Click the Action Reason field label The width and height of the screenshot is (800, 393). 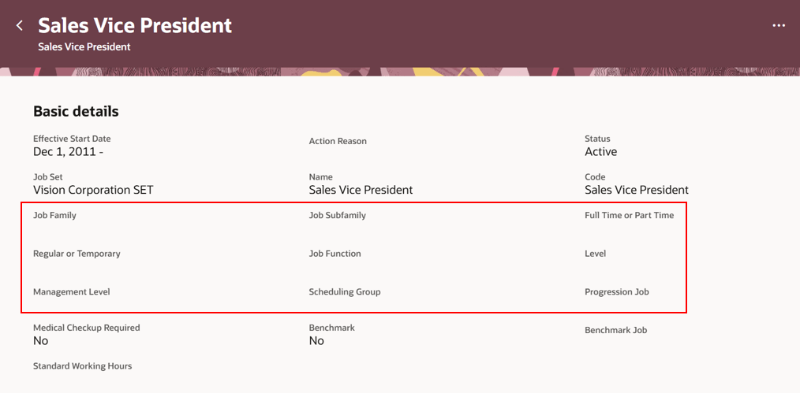point(338,142)
